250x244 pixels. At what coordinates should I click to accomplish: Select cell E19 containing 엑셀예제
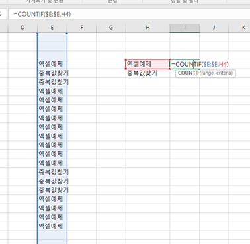[x=52, y=199]
